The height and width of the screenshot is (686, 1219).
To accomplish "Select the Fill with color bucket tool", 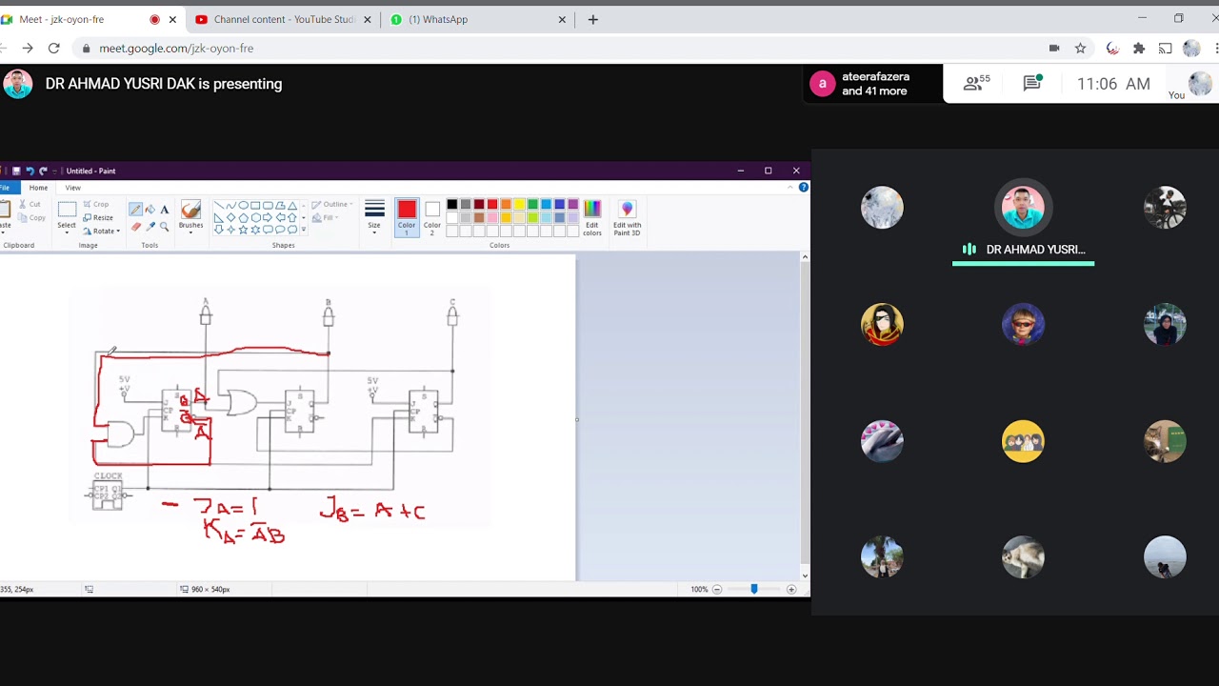I will click(x=150, y=210).
